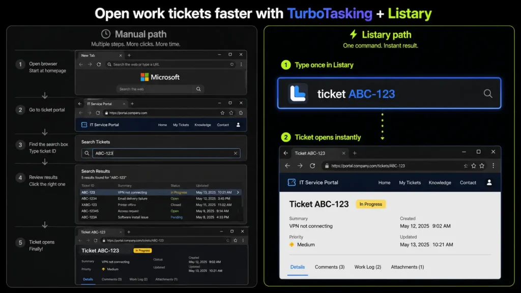Select the Details tab on the large ticket page
The width and height of the screenshot is (521, 293).
(297, 267)
